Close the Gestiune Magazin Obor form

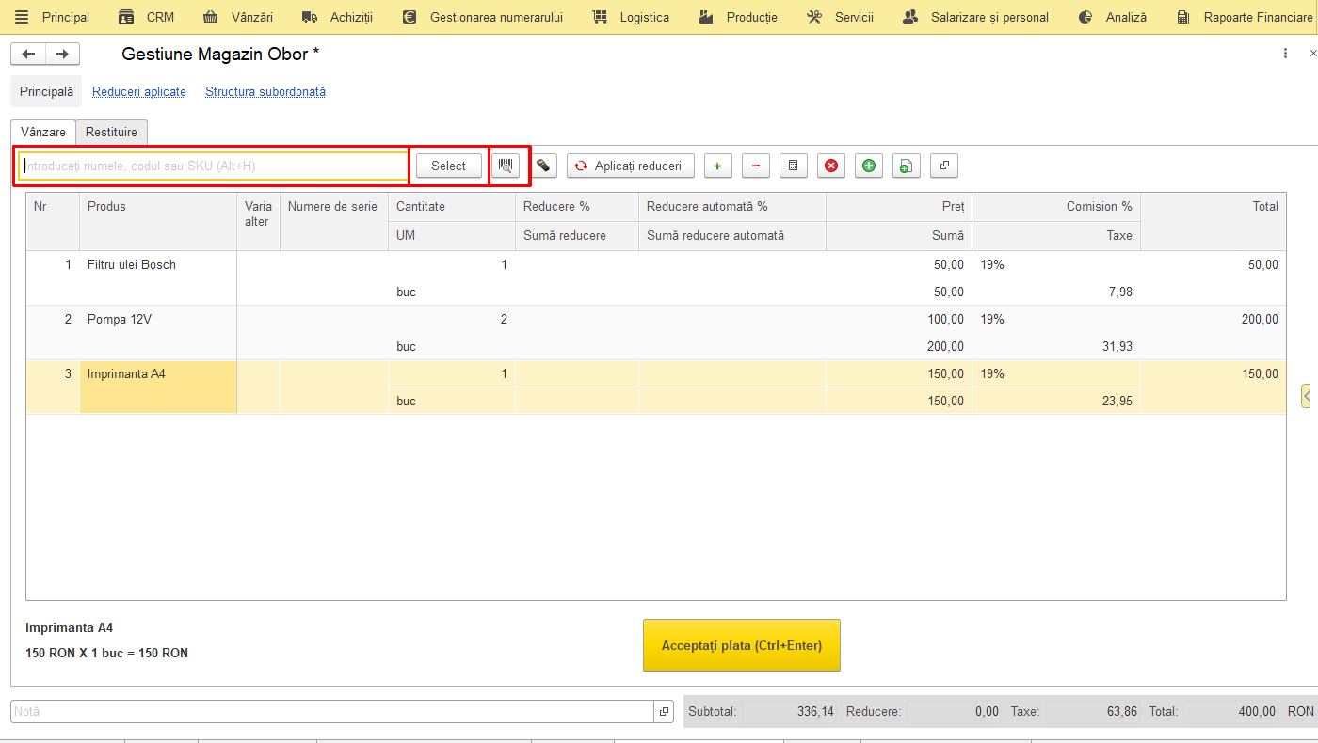[1312, 54]
